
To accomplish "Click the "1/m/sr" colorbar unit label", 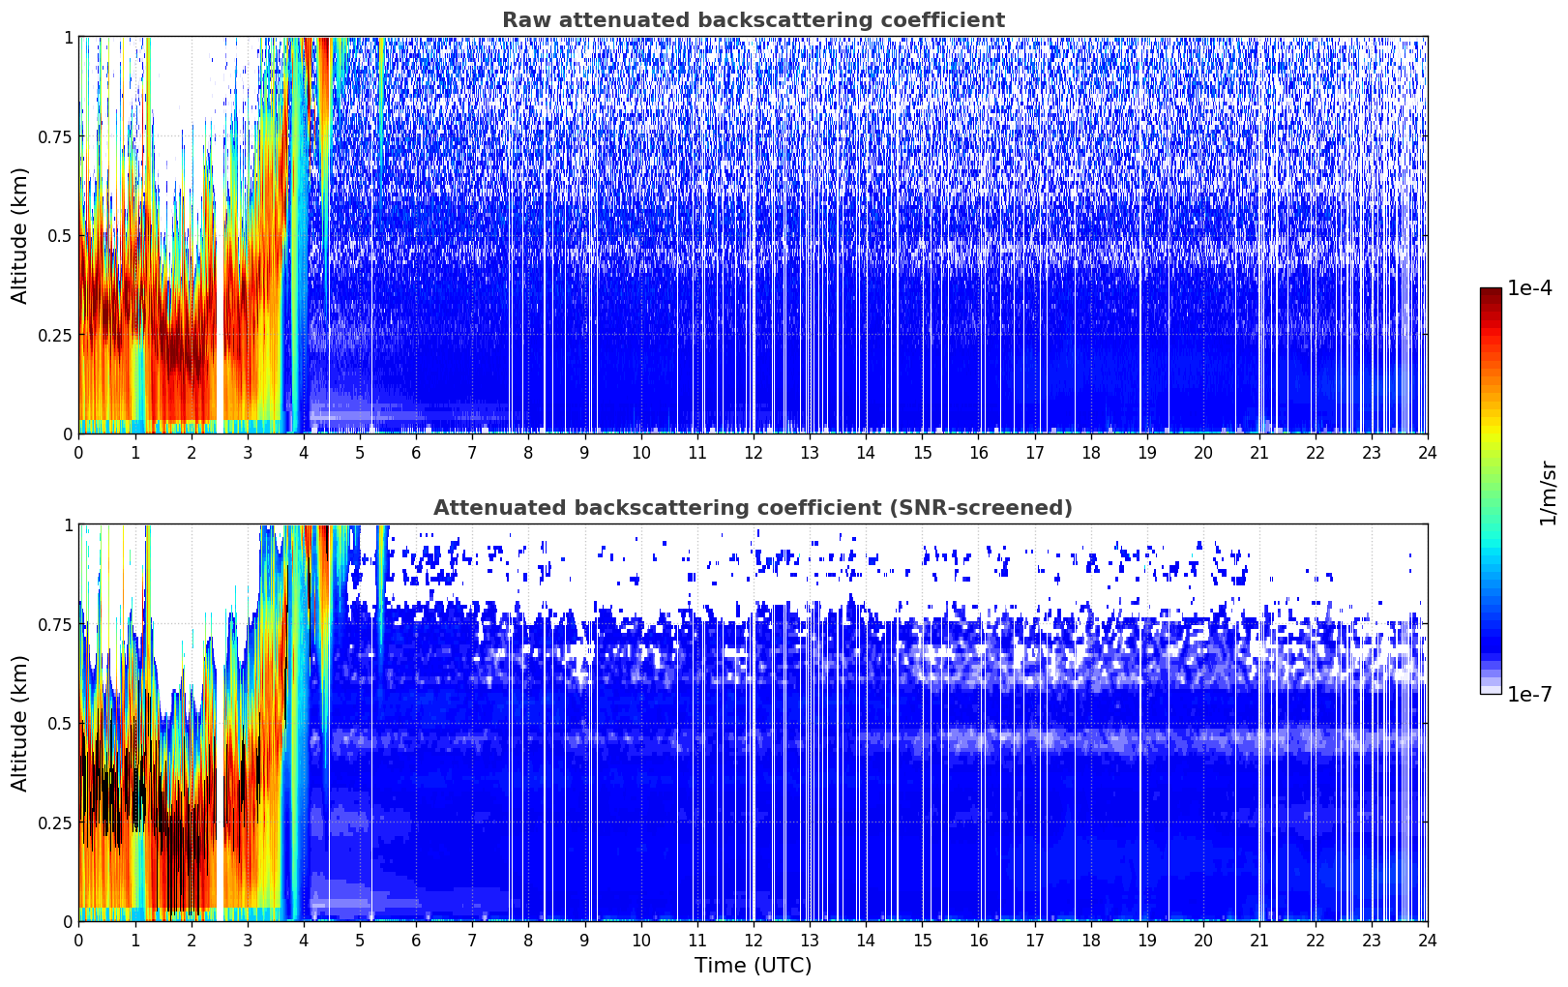I will 1548,492.
